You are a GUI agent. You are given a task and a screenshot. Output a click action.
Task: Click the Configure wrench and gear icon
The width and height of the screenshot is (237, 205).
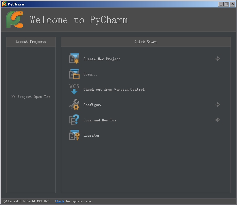click(74, 104)
